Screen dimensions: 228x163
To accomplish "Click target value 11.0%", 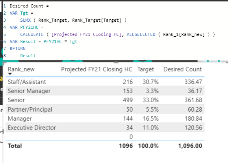I will (x=150, y=128).
